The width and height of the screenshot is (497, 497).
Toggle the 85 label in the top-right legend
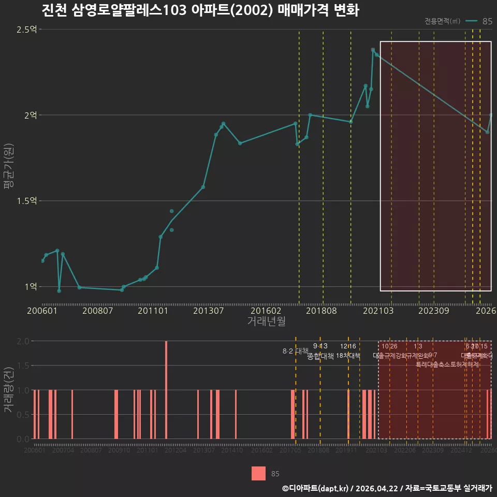pyautogui.click(x=487, y=21)
